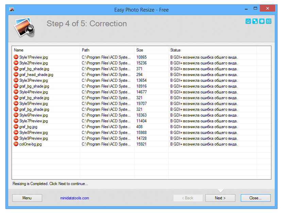Click the photo-and-lens logo image
285x213 pixels.
point(24,27)
